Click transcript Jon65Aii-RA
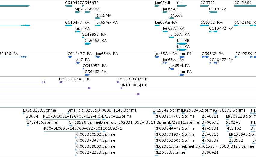The height and width of the screenshot is (157, 256). pos(174,29)
